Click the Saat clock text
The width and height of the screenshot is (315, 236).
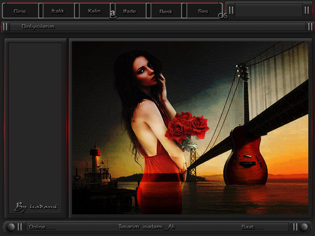click(252, 227)
